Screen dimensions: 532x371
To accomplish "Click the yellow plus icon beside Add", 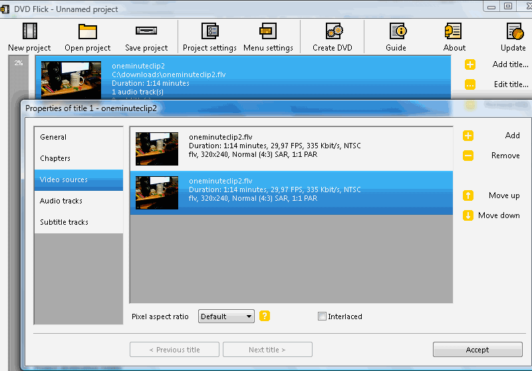I will tap(468, 136).
